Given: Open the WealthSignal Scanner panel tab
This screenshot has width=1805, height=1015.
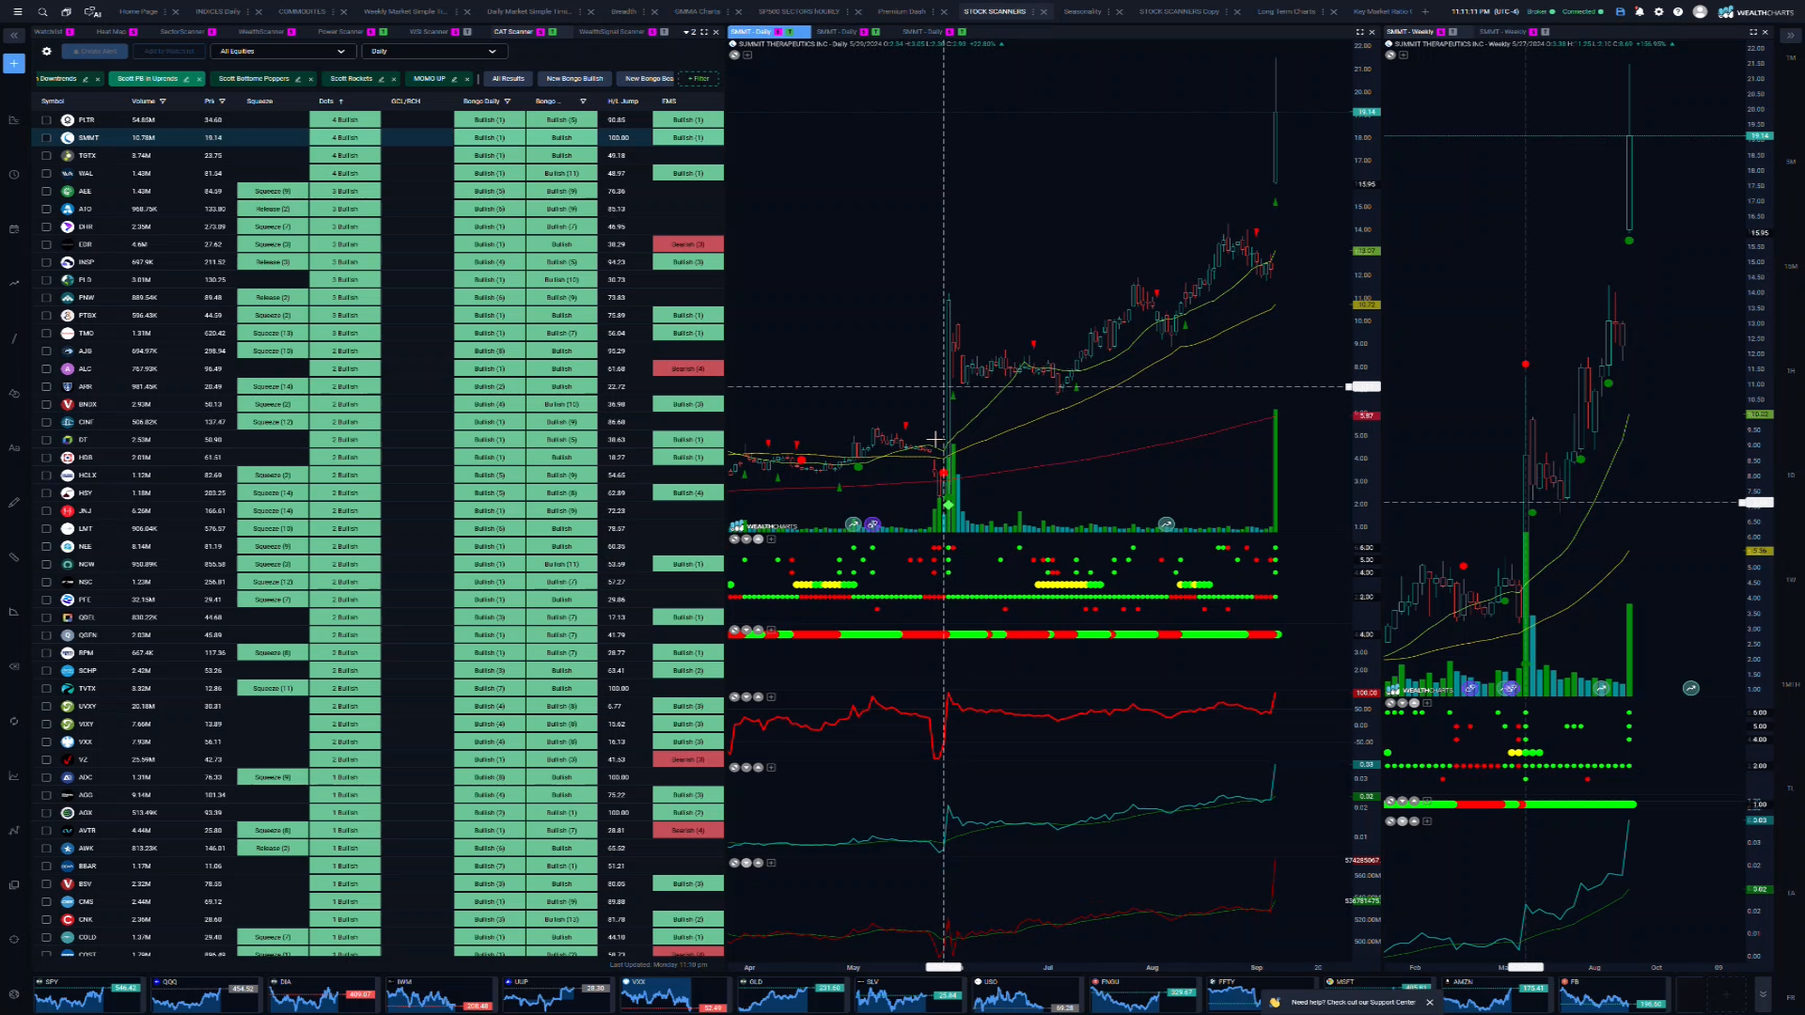Looking at the screenshot, I should tap(612, 32).
